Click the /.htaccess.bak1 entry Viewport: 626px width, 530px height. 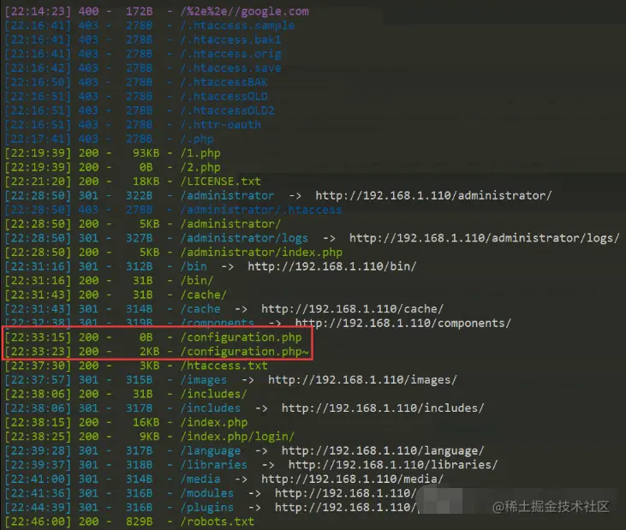click(230, 40)
